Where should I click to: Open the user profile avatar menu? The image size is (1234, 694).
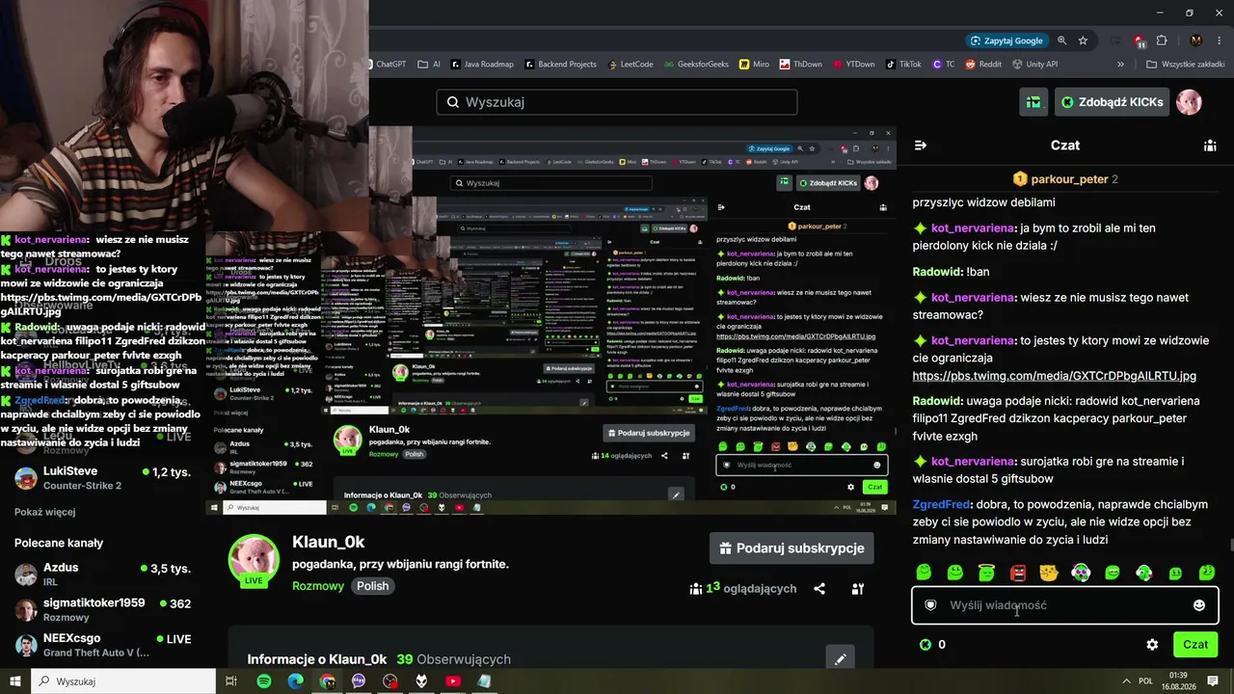click(x=1189, y=102)
